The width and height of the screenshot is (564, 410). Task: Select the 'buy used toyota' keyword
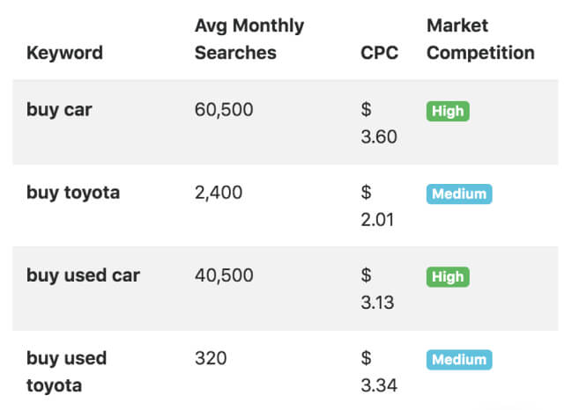click(66, 371)
